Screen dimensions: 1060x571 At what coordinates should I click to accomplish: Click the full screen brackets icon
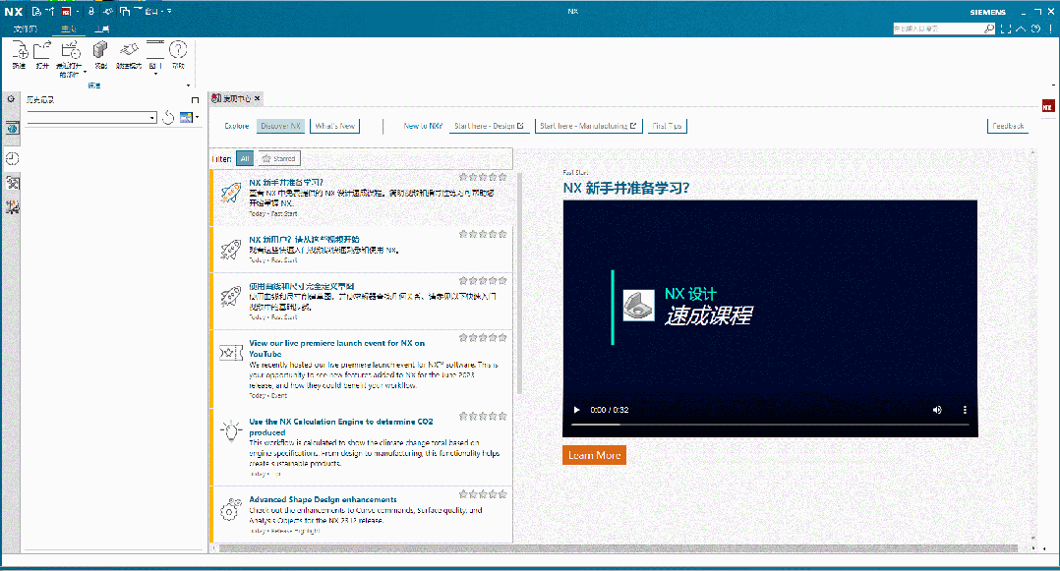(x=1006, y=29)
